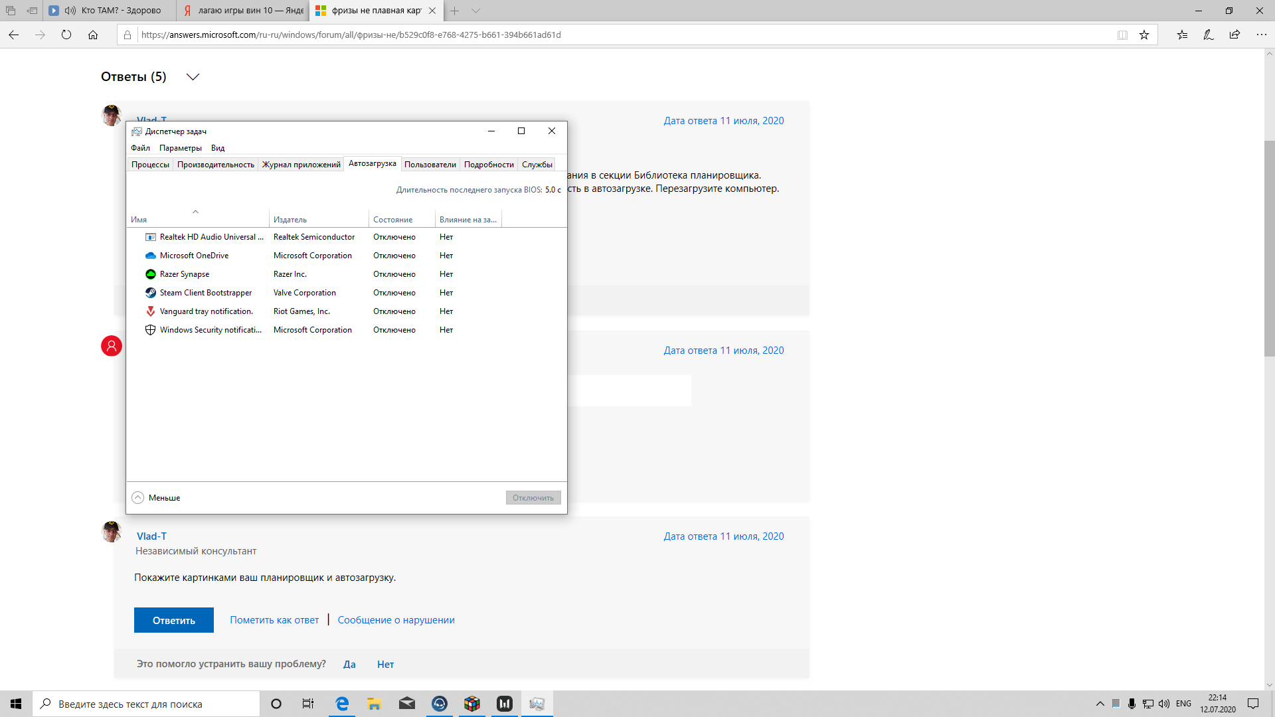Screen dimensions: 1275x717
Task: Click Сообщение о нарушении link
Action: click(x=396, y=620)
